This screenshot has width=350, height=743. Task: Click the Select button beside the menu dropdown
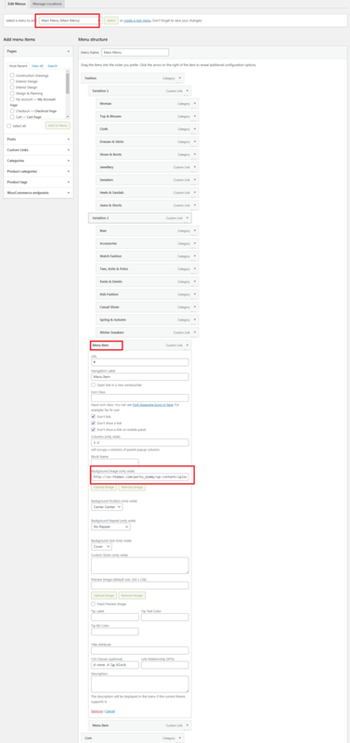pos(111,20)
